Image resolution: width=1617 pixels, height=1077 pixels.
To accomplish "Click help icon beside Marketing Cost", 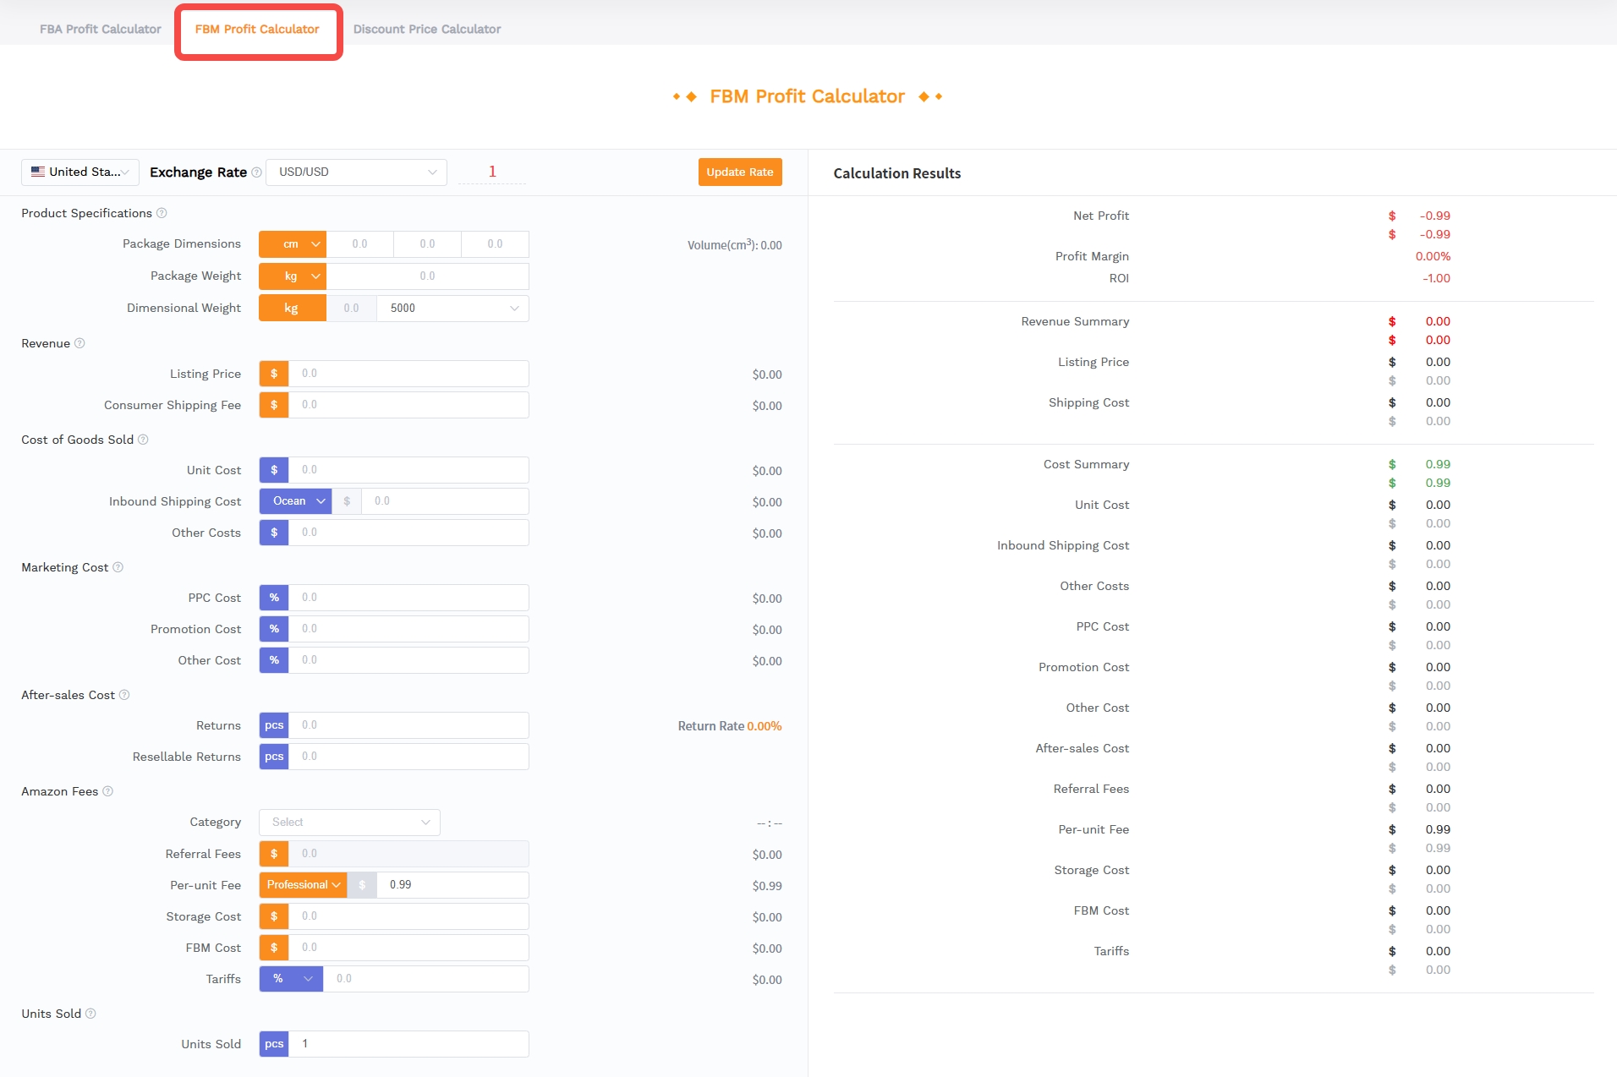I will (118, 567).
